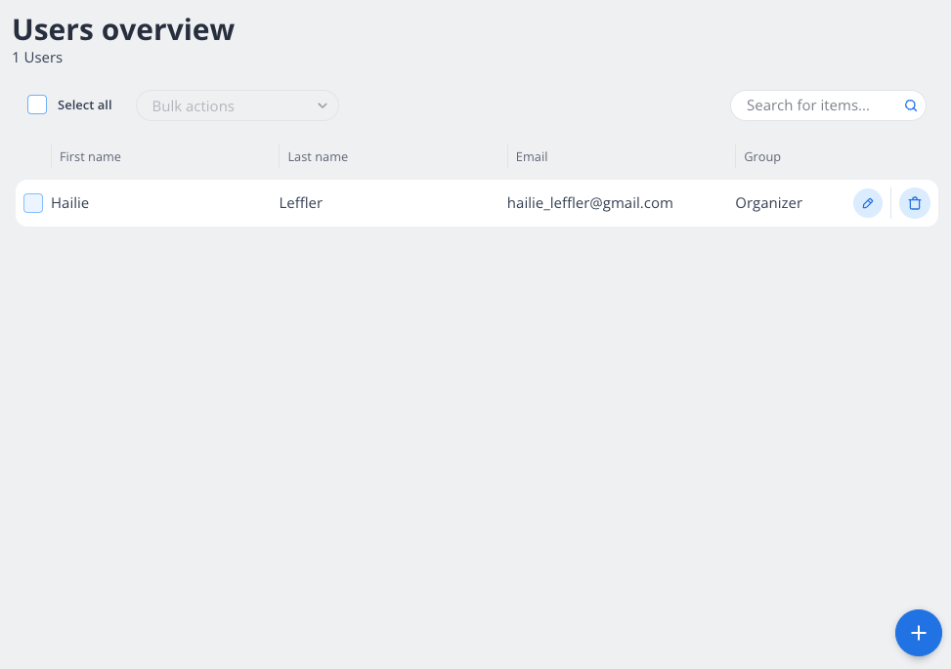This screenshot has height=669, width=951.
Task: Click the Select all label text
Action: coord(84,105)
